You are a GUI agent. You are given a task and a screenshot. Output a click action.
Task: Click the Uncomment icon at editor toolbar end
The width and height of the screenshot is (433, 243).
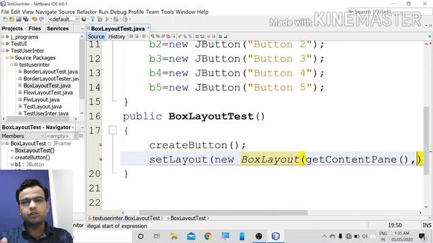tap(225, 36)
